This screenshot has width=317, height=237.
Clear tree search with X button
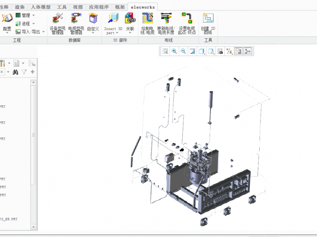pyautogui.click(x=2, y=72)
